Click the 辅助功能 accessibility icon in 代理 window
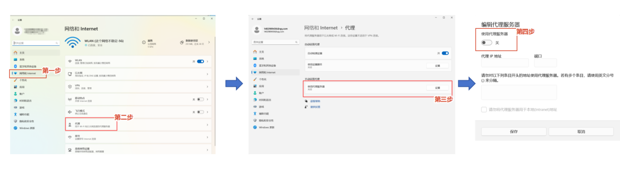Image resolution: width=620 pixels, height=196 pixels. (255, 113)
